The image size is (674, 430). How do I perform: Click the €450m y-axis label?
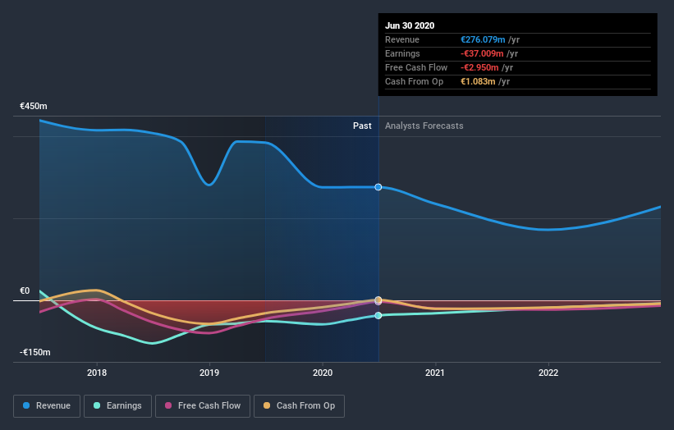(34, 106)
